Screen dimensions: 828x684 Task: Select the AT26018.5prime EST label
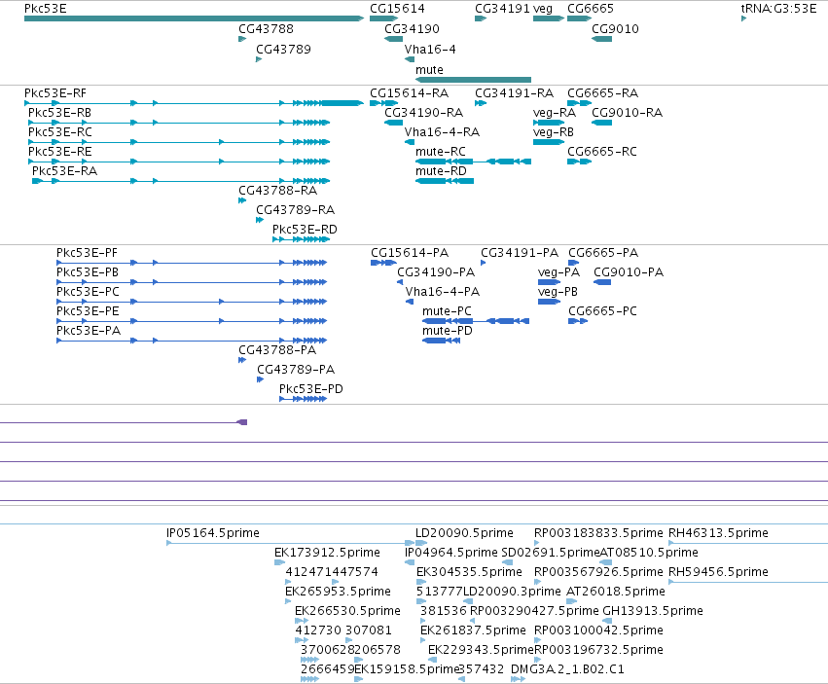(616, 592)
